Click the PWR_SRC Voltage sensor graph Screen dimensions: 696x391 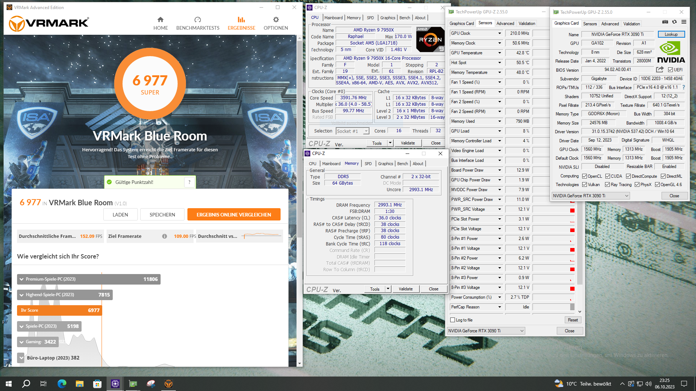pos(554,209)
